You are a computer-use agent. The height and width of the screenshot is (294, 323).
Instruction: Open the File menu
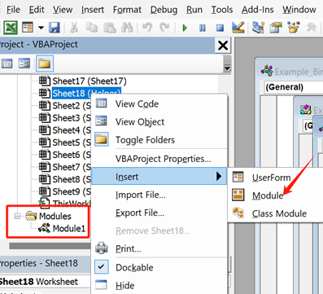13,10
